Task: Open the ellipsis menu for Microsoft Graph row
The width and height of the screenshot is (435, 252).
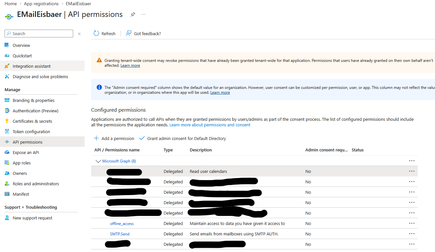Action: coord(411,161)
